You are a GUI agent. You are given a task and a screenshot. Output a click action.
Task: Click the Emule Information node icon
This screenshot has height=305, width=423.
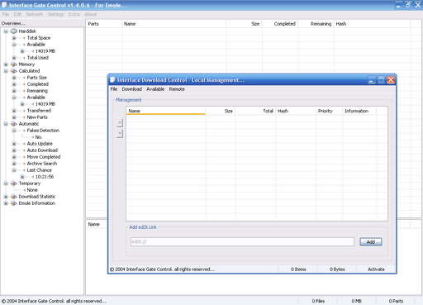[x=14, y=203]
